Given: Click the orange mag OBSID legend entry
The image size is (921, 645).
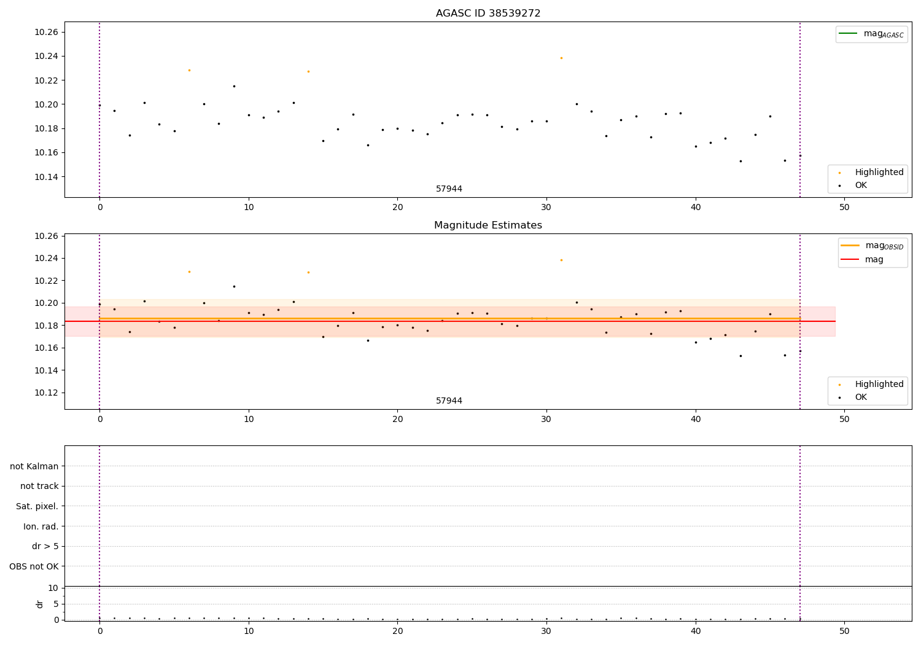Looking at the screenshot, I should coord(872,246).
